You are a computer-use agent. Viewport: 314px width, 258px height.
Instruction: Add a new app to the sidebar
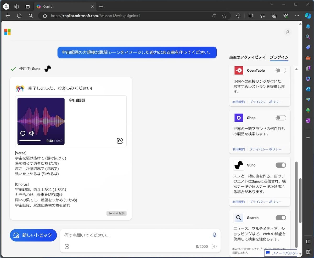click(308, 137)
